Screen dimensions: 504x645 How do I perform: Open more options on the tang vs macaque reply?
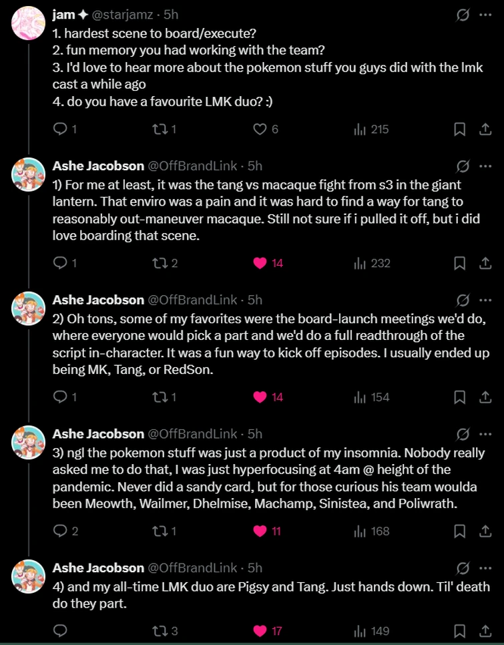point(484,166)
